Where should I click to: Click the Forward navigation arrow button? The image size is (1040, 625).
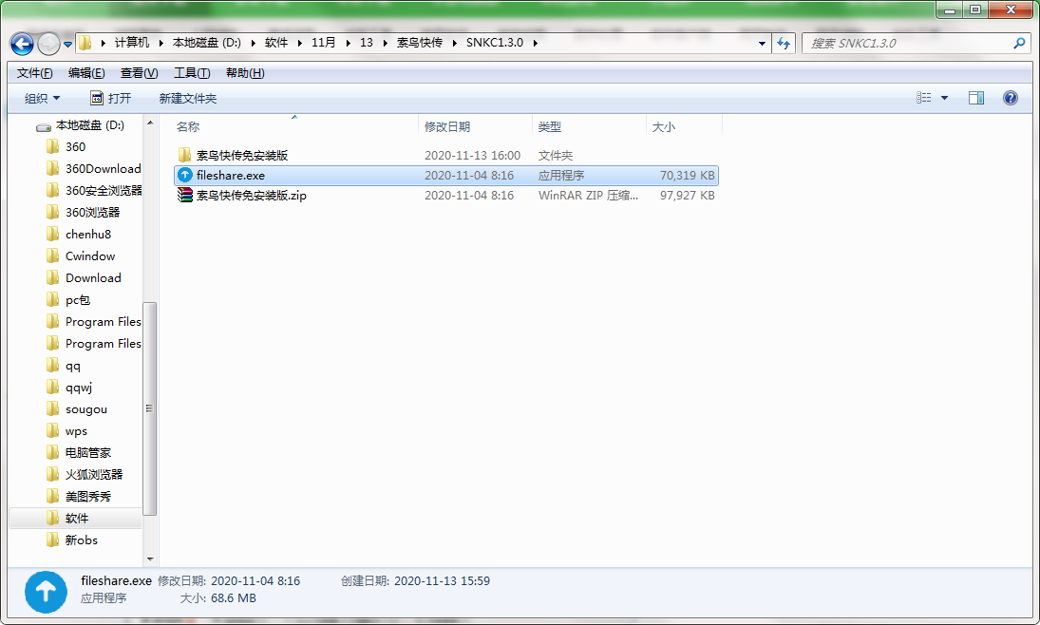48,44
